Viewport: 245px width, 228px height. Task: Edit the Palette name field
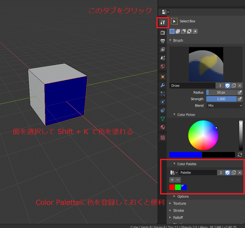(x=198, y=172)
